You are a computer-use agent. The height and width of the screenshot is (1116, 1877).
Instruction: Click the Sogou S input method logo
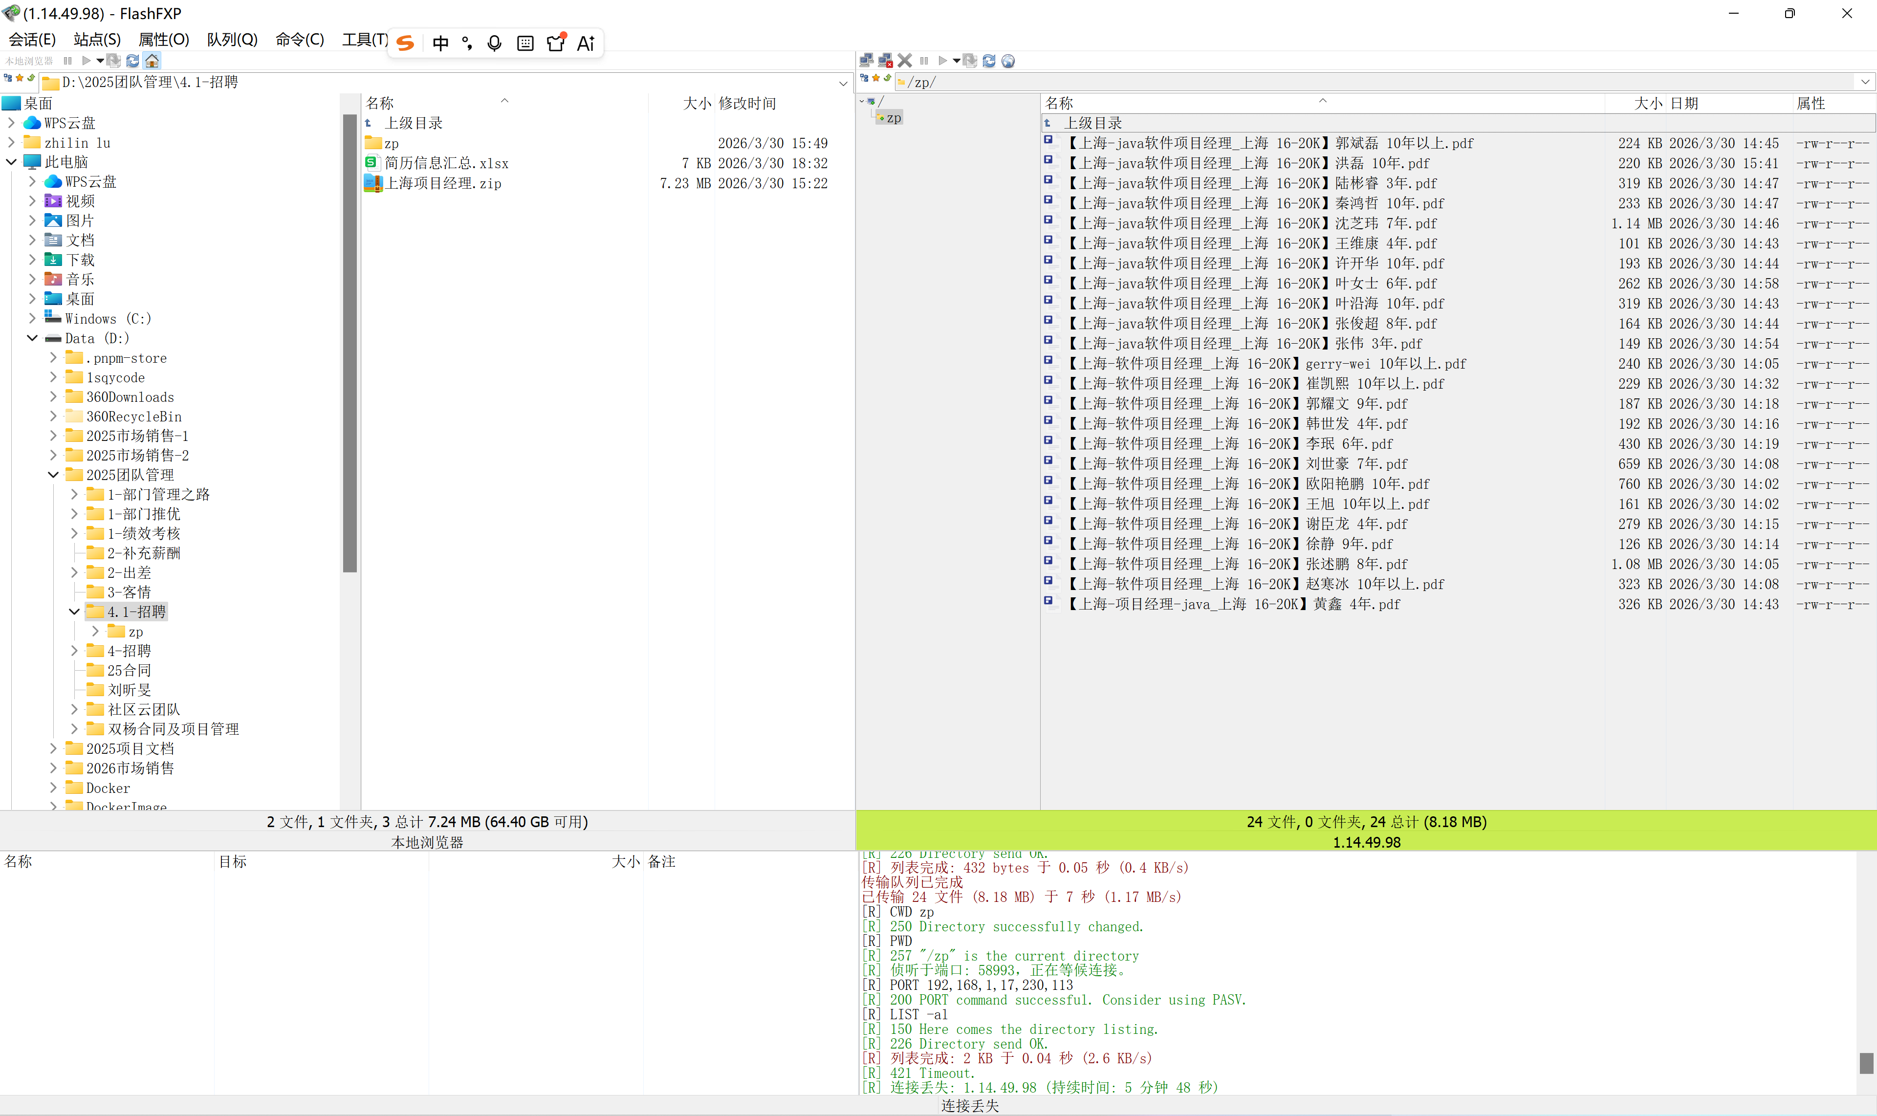tap(405, 43)
